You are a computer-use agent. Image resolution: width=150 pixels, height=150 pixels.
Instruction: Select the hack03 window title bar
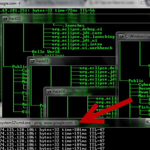[x=72, y=61]
